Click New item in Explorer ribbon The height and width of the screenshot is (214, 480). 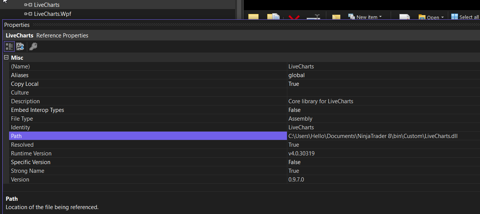(x=365, y=17)
